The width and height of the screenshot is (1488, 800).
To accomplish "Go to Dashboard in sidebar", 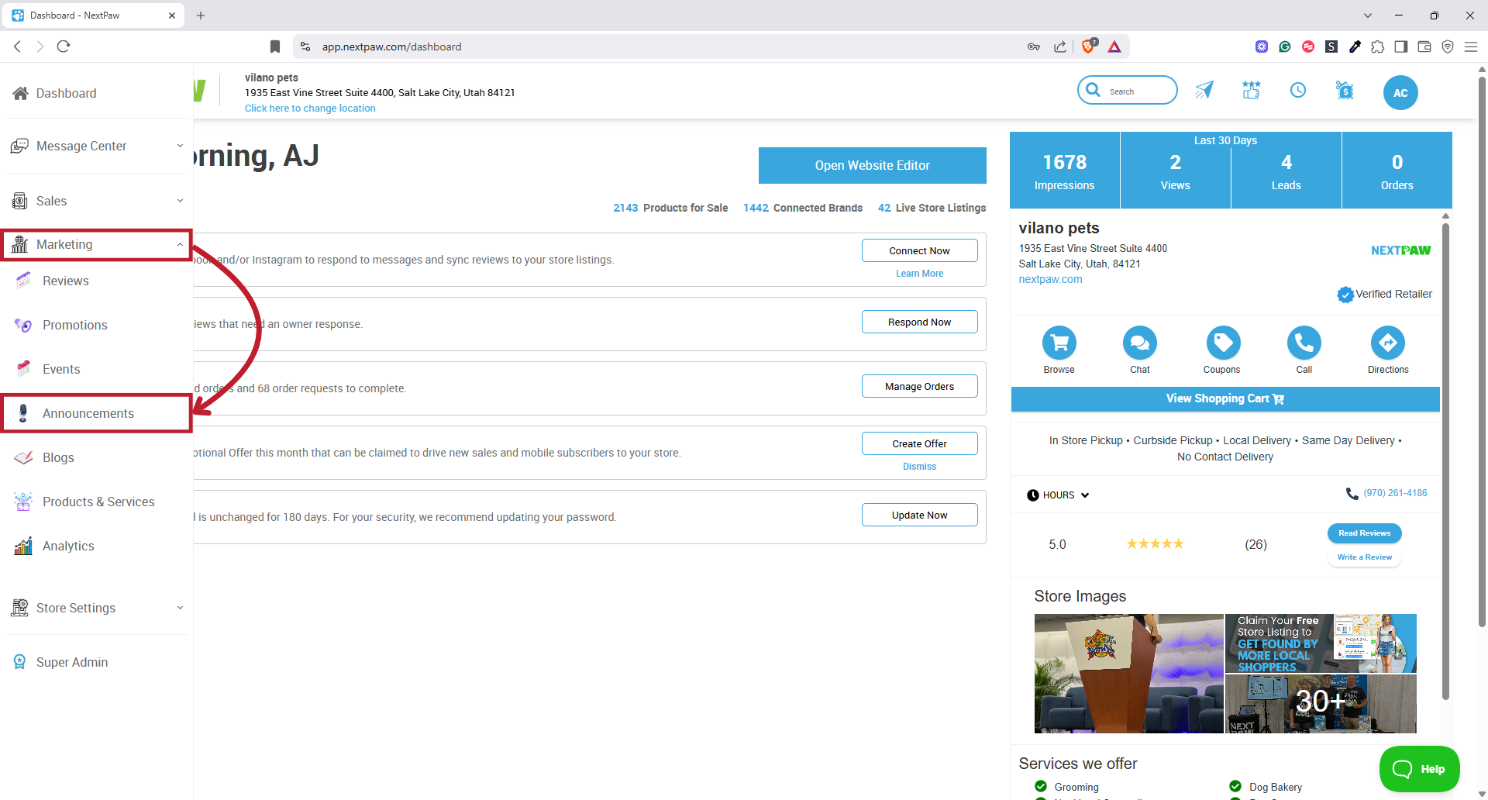I will (x=66, y=93).
